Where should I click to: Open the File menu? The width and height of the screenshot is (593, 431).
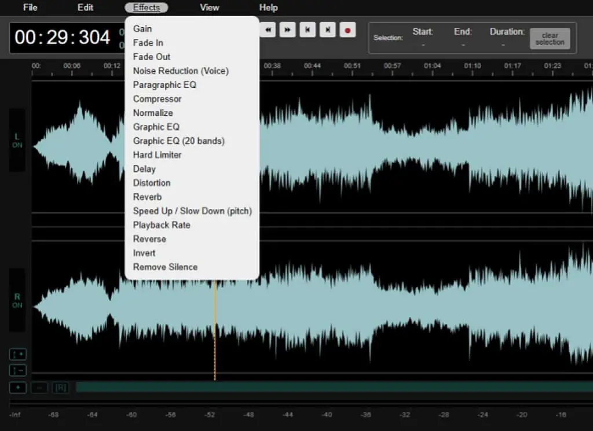coord(30,8)
